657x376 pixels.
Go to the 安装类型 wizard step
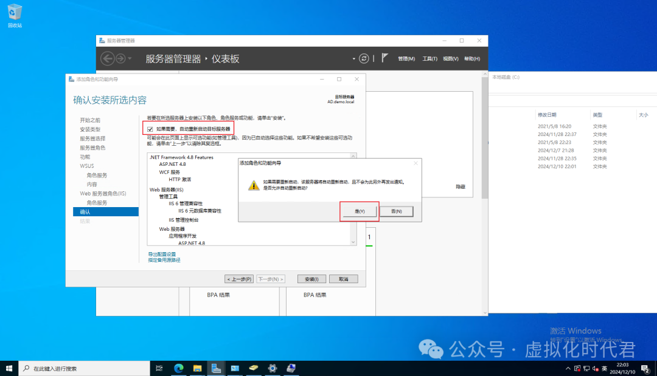tap(90, 129)
